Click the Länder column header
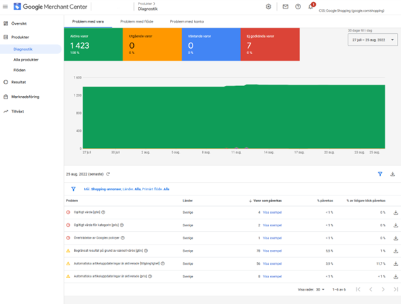This screenshot has width=401, height=304. click(187, 201)
